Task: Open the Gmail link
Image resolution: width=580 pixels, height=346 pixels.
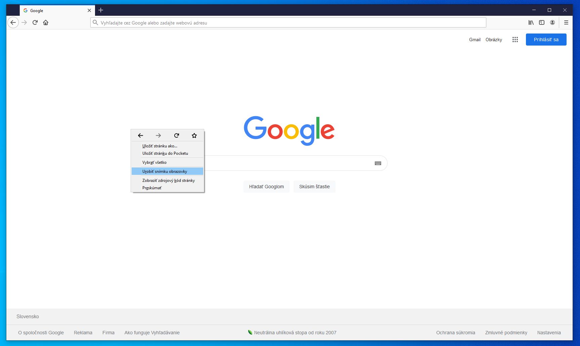Action: point(475,40)
